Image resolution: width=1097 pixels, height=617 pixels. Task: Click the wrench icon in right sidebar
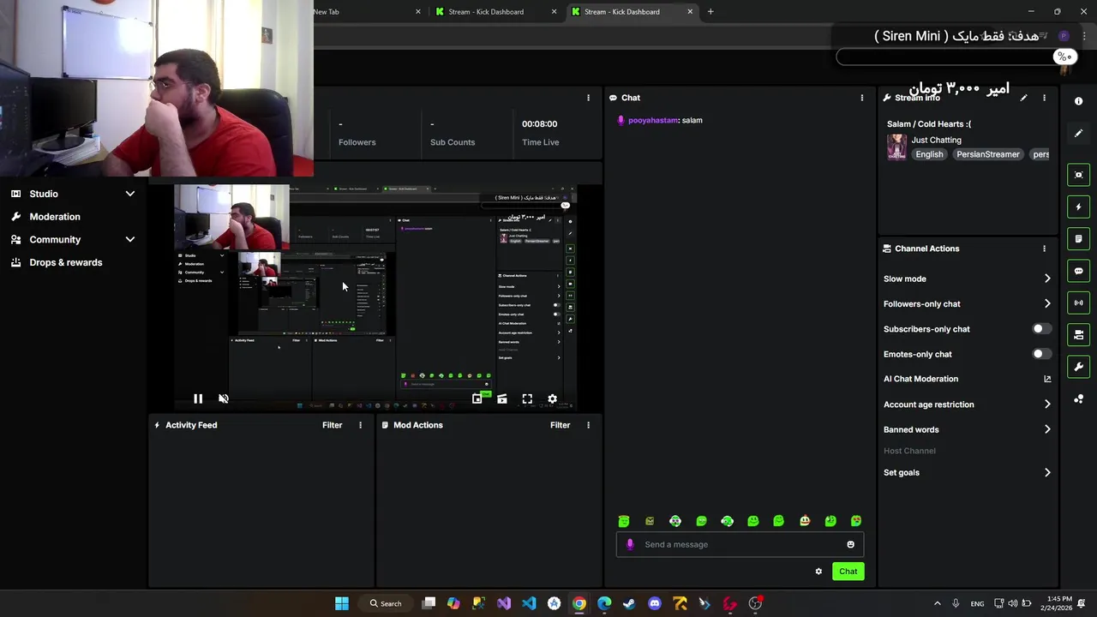tap(1078, 367)
